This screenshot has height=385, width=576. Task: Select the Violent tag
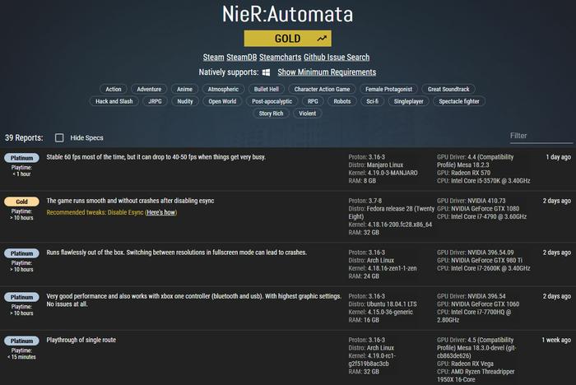[x=308, y=114]
